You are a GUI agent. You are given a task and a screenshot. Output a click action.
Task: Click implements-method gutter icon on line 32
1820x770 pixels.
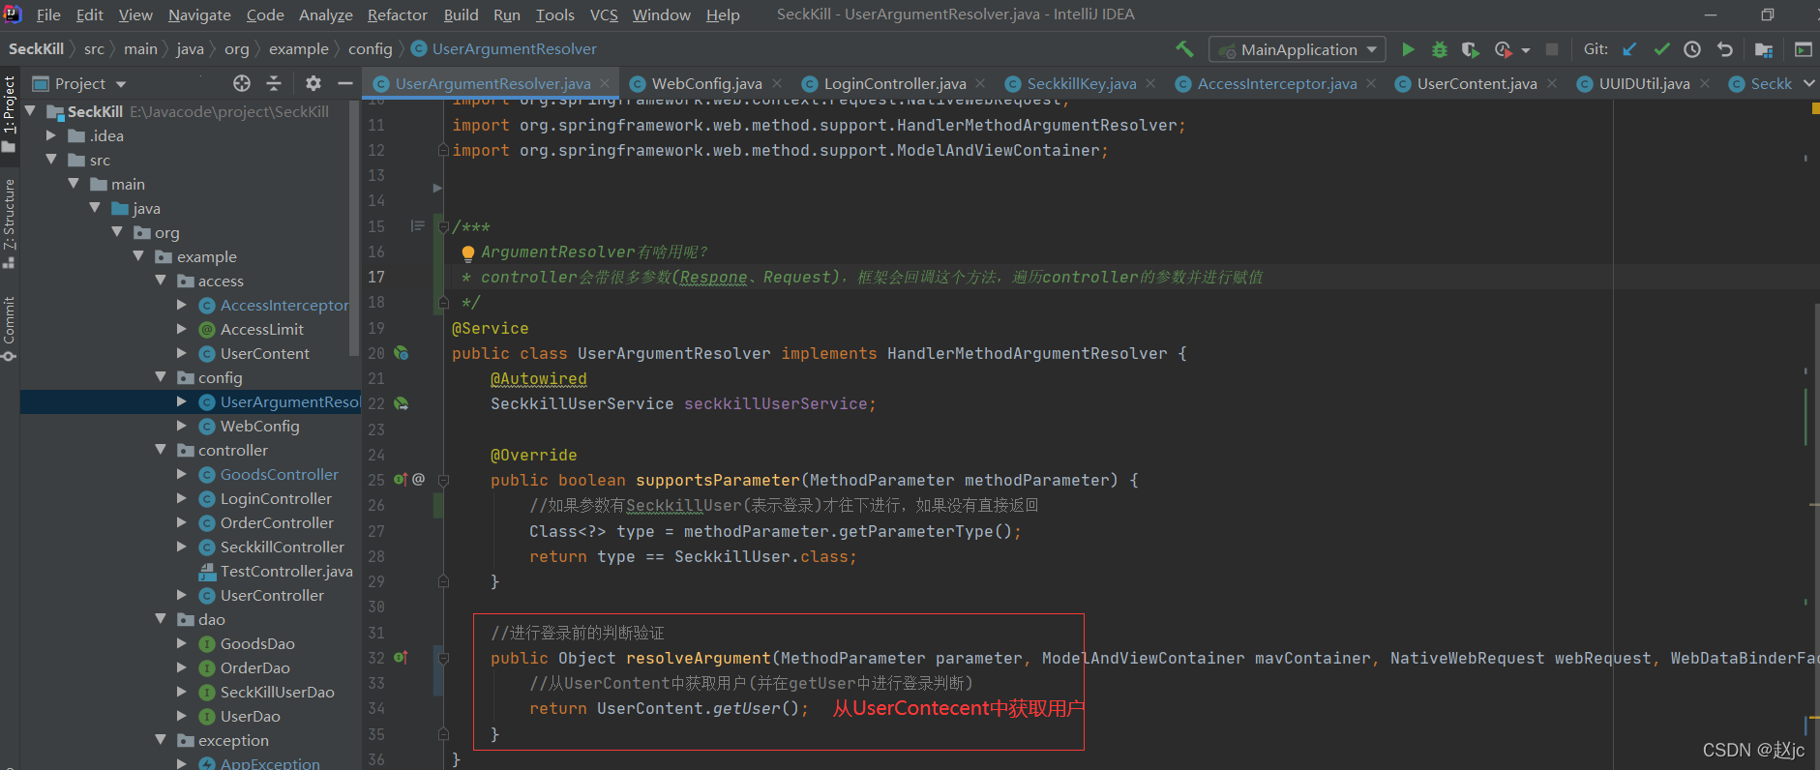[401, 658]
